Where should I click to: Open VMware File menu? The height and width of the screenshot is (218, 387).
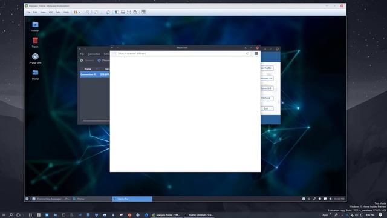(28, 12)
